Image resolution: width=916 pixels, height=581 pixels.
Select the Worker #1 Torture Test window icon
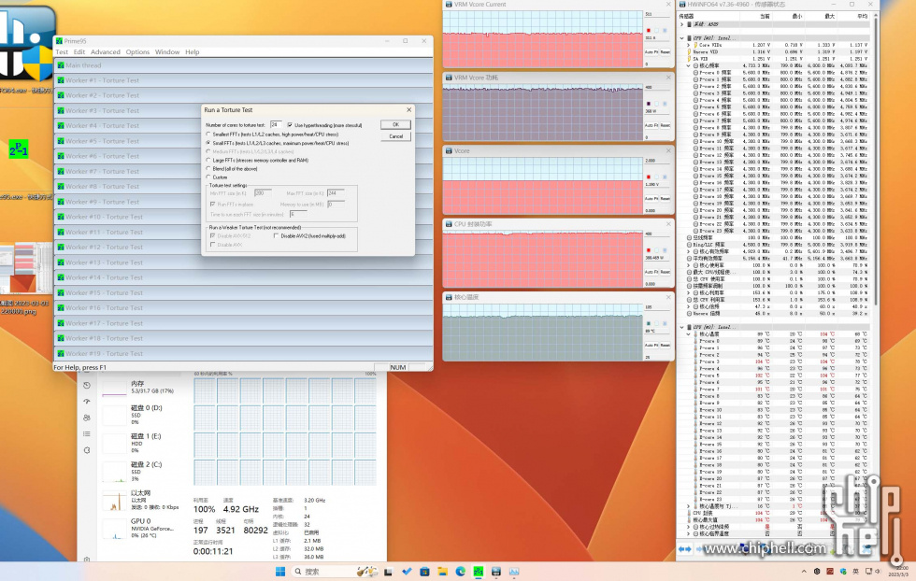pos(61,80)
